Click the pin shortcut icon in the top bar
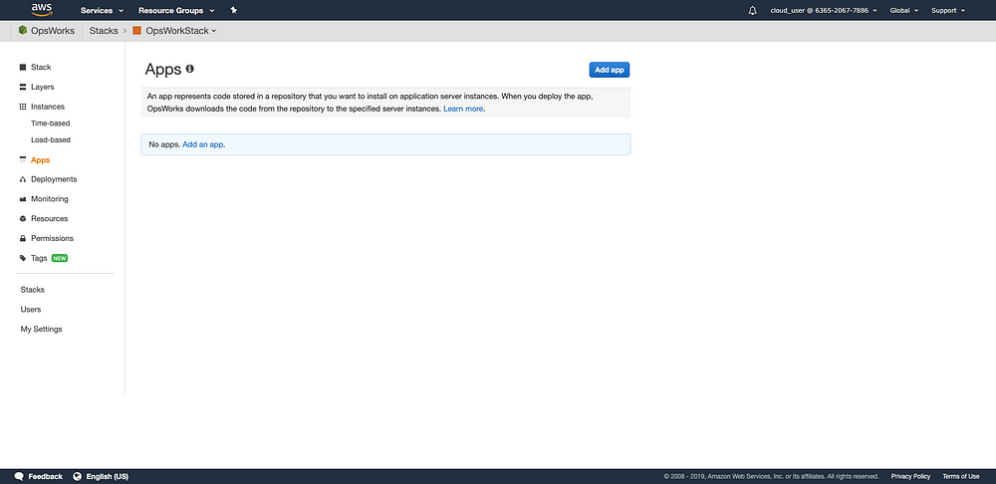This screenshot has height=484, width=996. point(234,10)
